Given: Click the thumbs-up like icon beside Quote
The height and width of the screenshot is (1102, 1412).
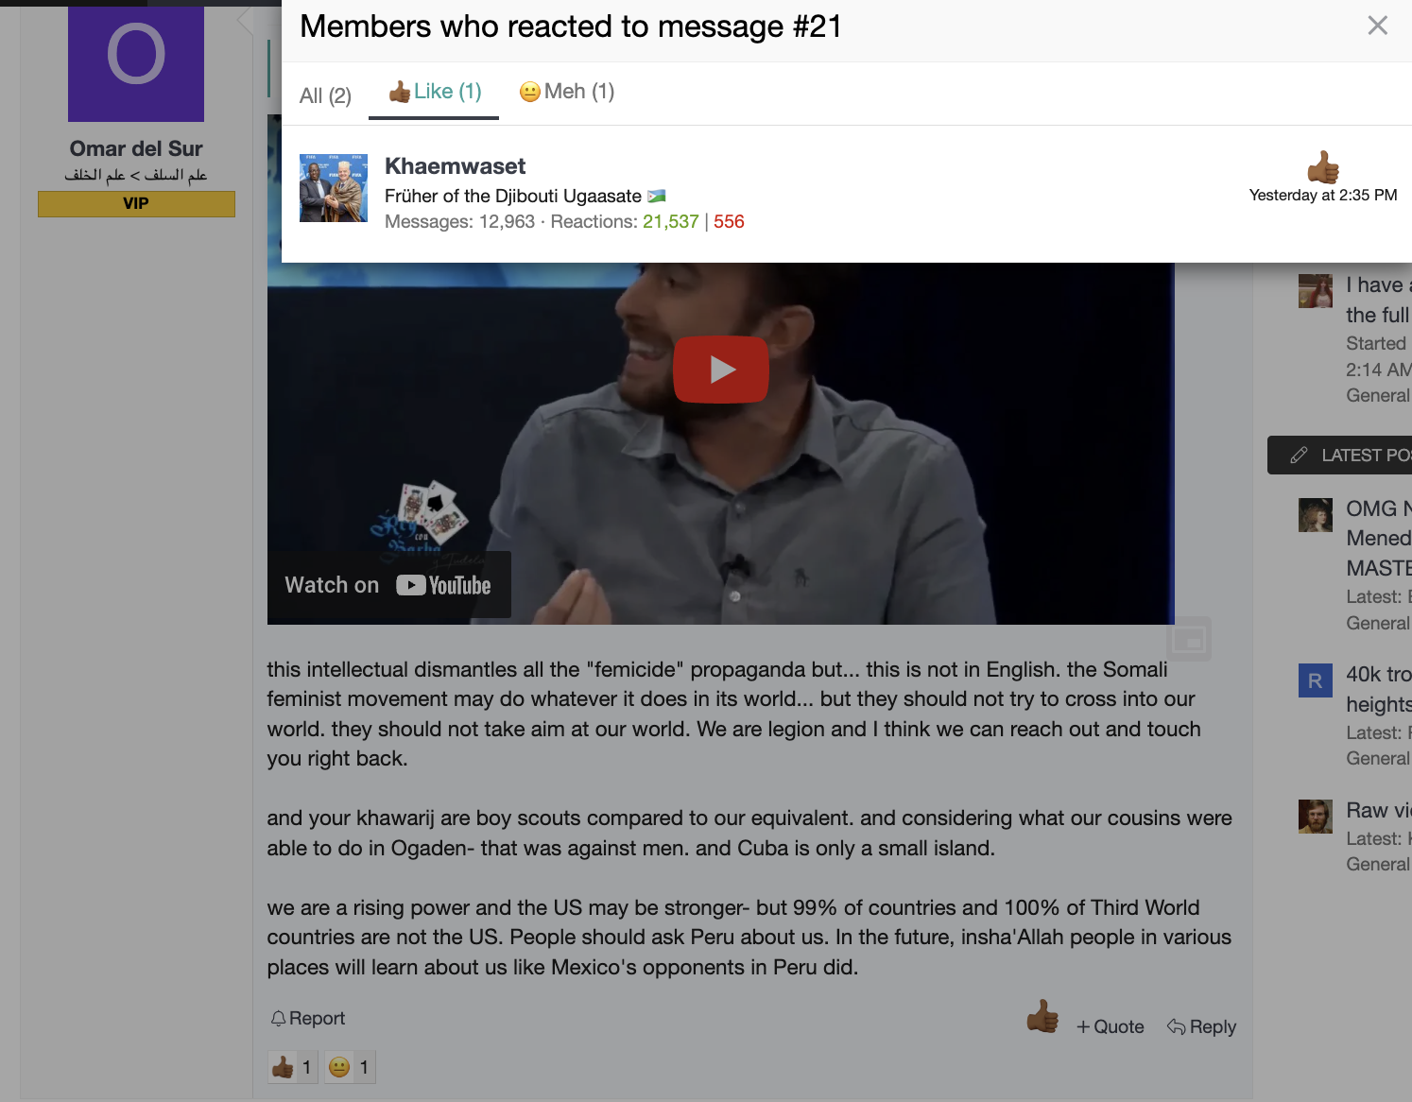Looking at the screenshot, I should [1042, 1017].
